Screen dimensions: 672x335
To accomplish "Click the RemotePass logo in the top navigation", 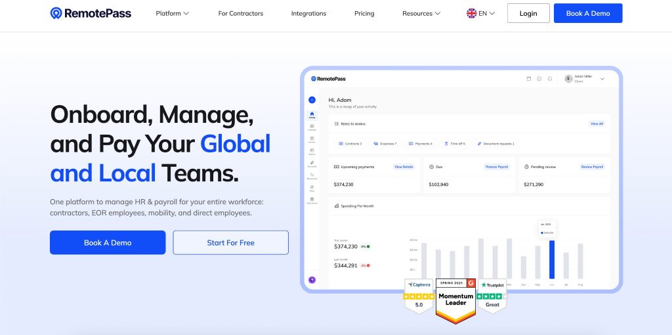I will tap(91, 13).
